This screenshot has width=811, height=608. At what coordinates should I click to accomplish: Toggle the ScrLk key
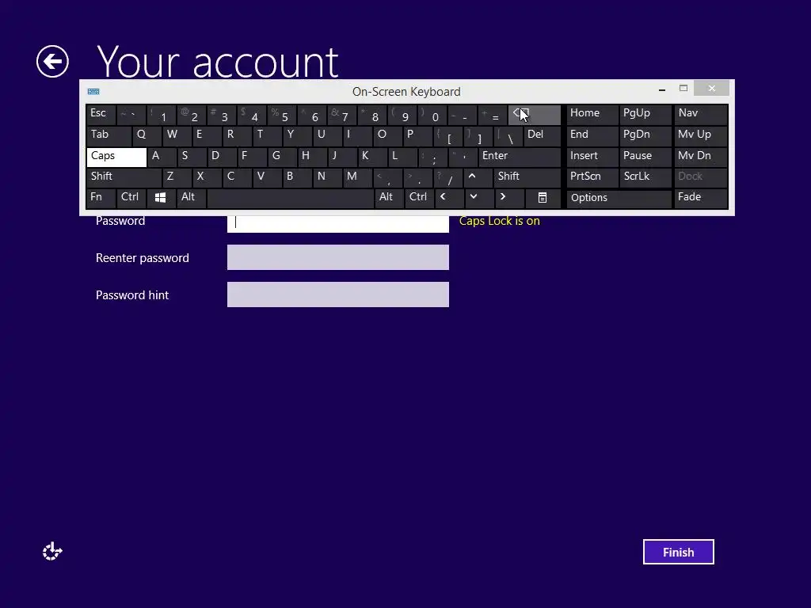coord(645,177)
